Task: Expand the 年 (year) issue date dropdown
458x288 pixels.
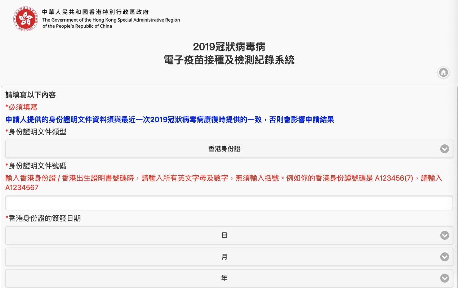Action: (224, 278)
